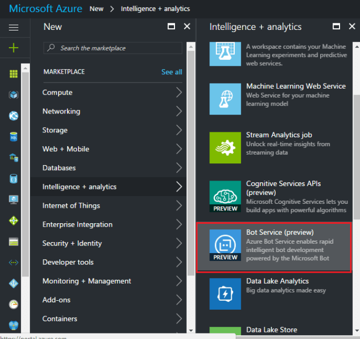Click the Networking category label

click(61, 111)
